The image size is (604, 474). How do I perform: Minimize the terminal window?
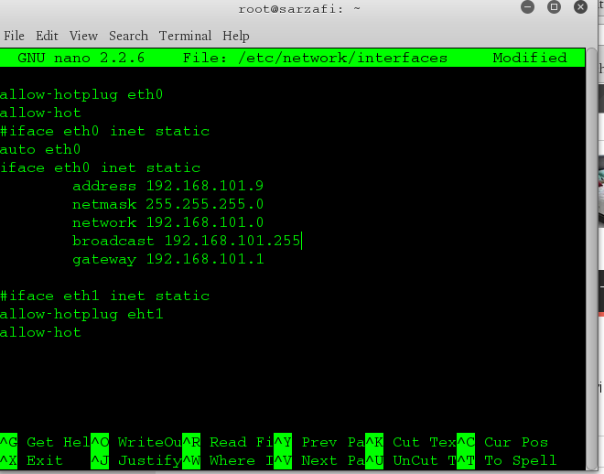(527, 7)
